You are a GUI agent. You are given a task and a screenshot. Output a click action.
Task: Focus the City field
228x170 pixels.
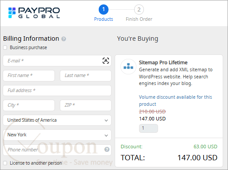29,105
